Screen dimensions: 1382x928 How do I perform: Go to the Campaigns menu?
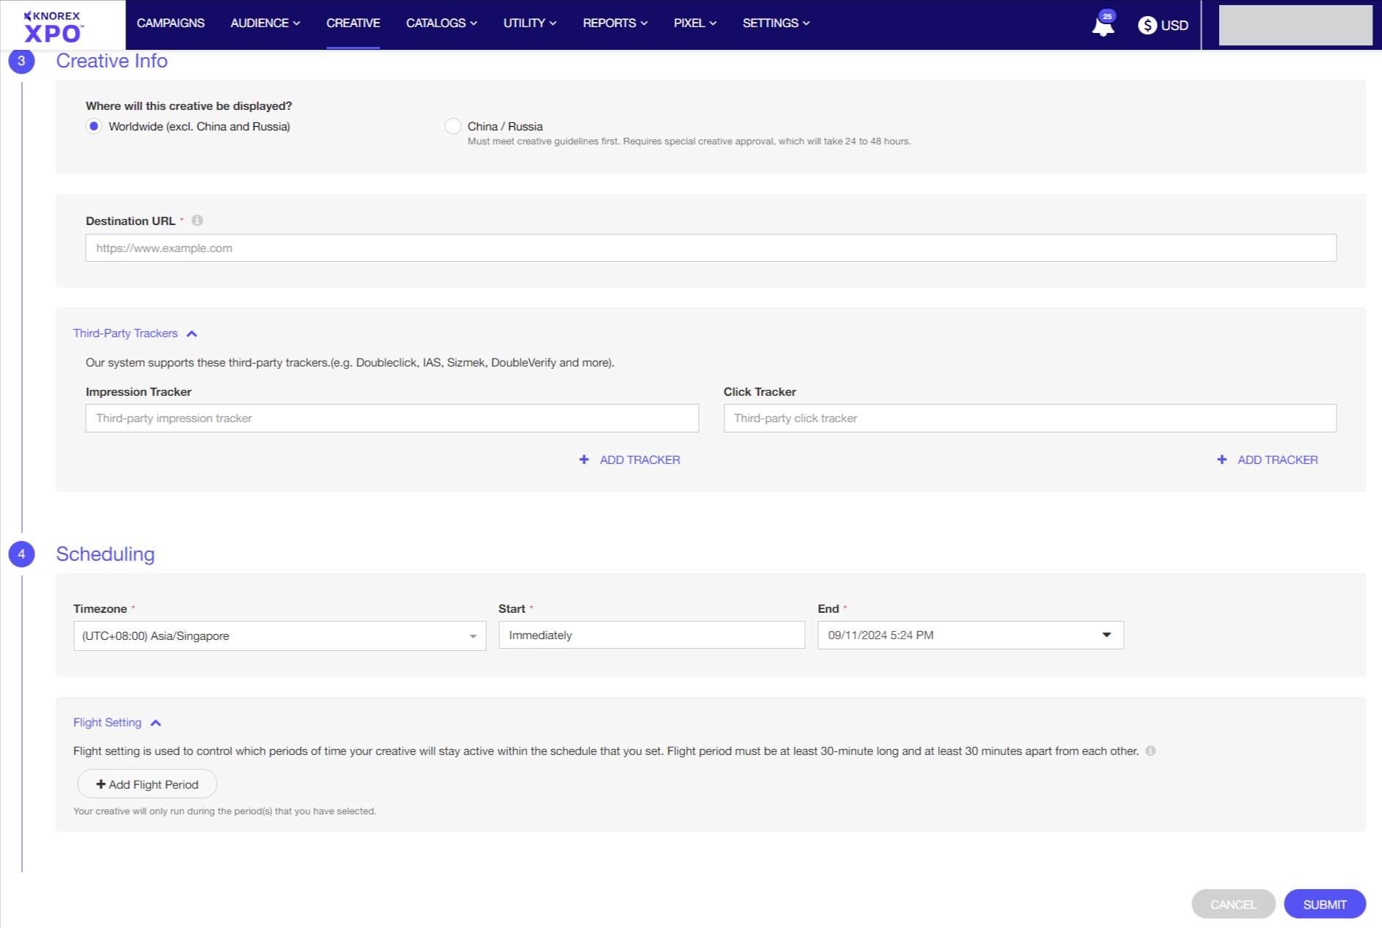pyautogui.click(x=170, y=23)
